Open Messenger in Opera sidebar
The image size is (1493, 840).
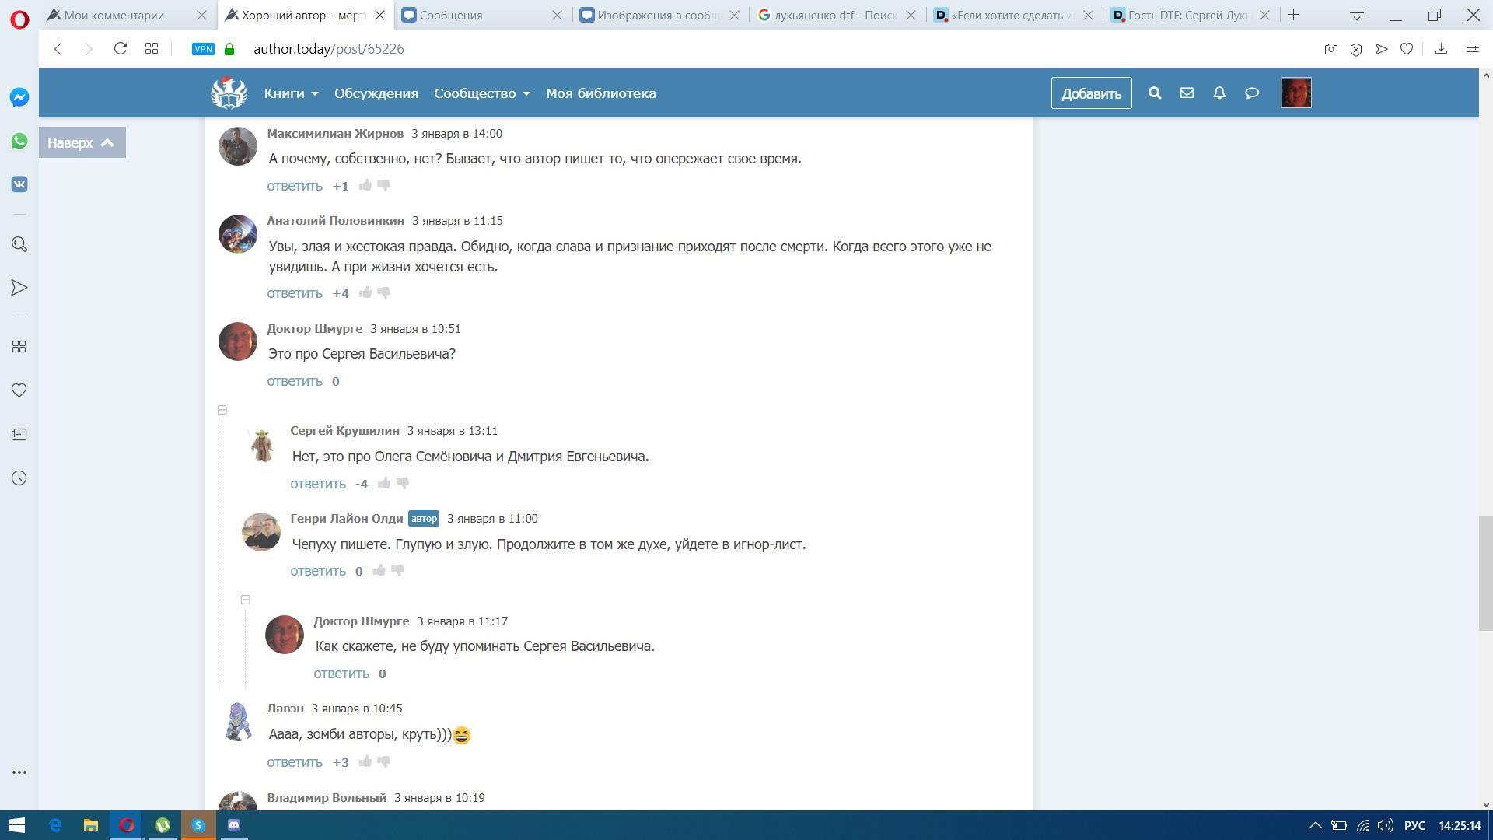point(19,97)
